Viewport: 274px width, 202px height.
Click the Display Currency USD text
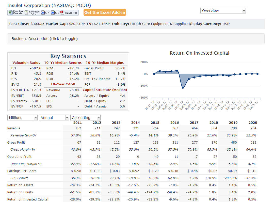226,24
